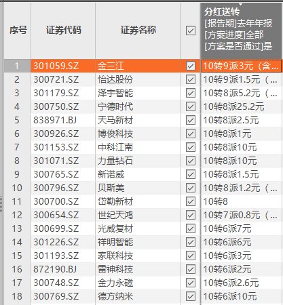Toggle checkbox for 光威复材 row
The image size is (283, 305).
click(x=191, y=228)
